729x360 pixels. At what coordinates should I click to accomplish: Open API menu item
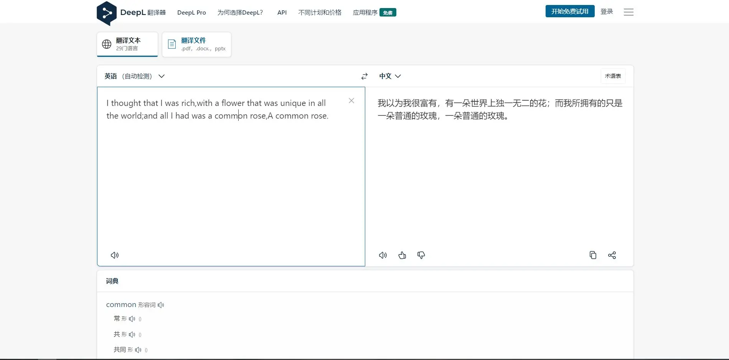point(282,12)
